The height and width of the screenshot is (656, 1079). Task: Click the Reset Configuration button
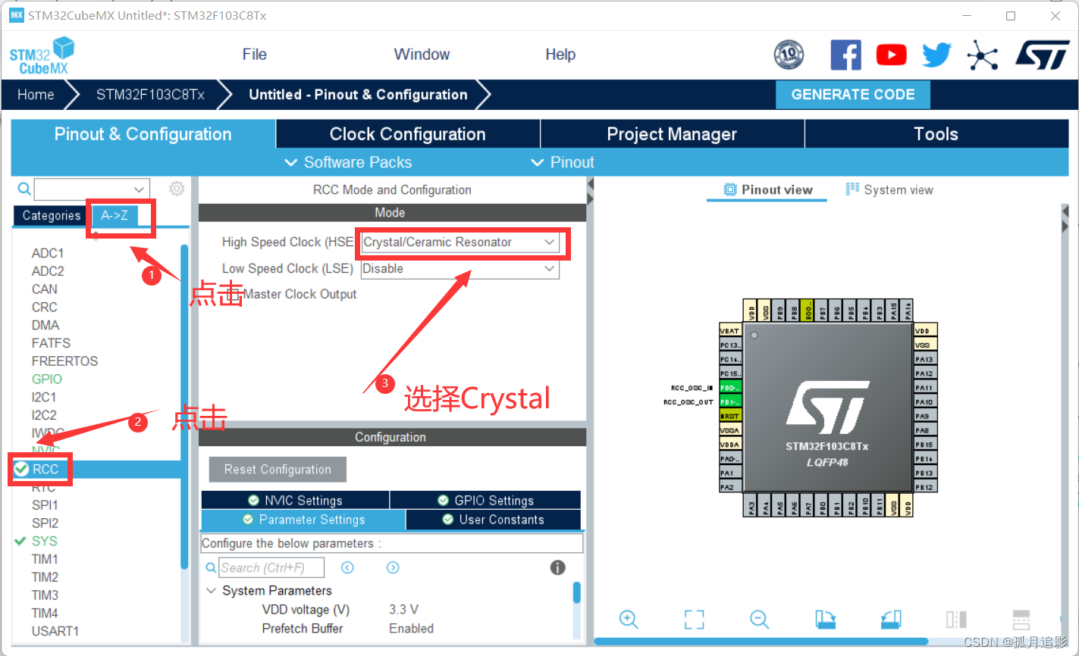pos(278,470)
